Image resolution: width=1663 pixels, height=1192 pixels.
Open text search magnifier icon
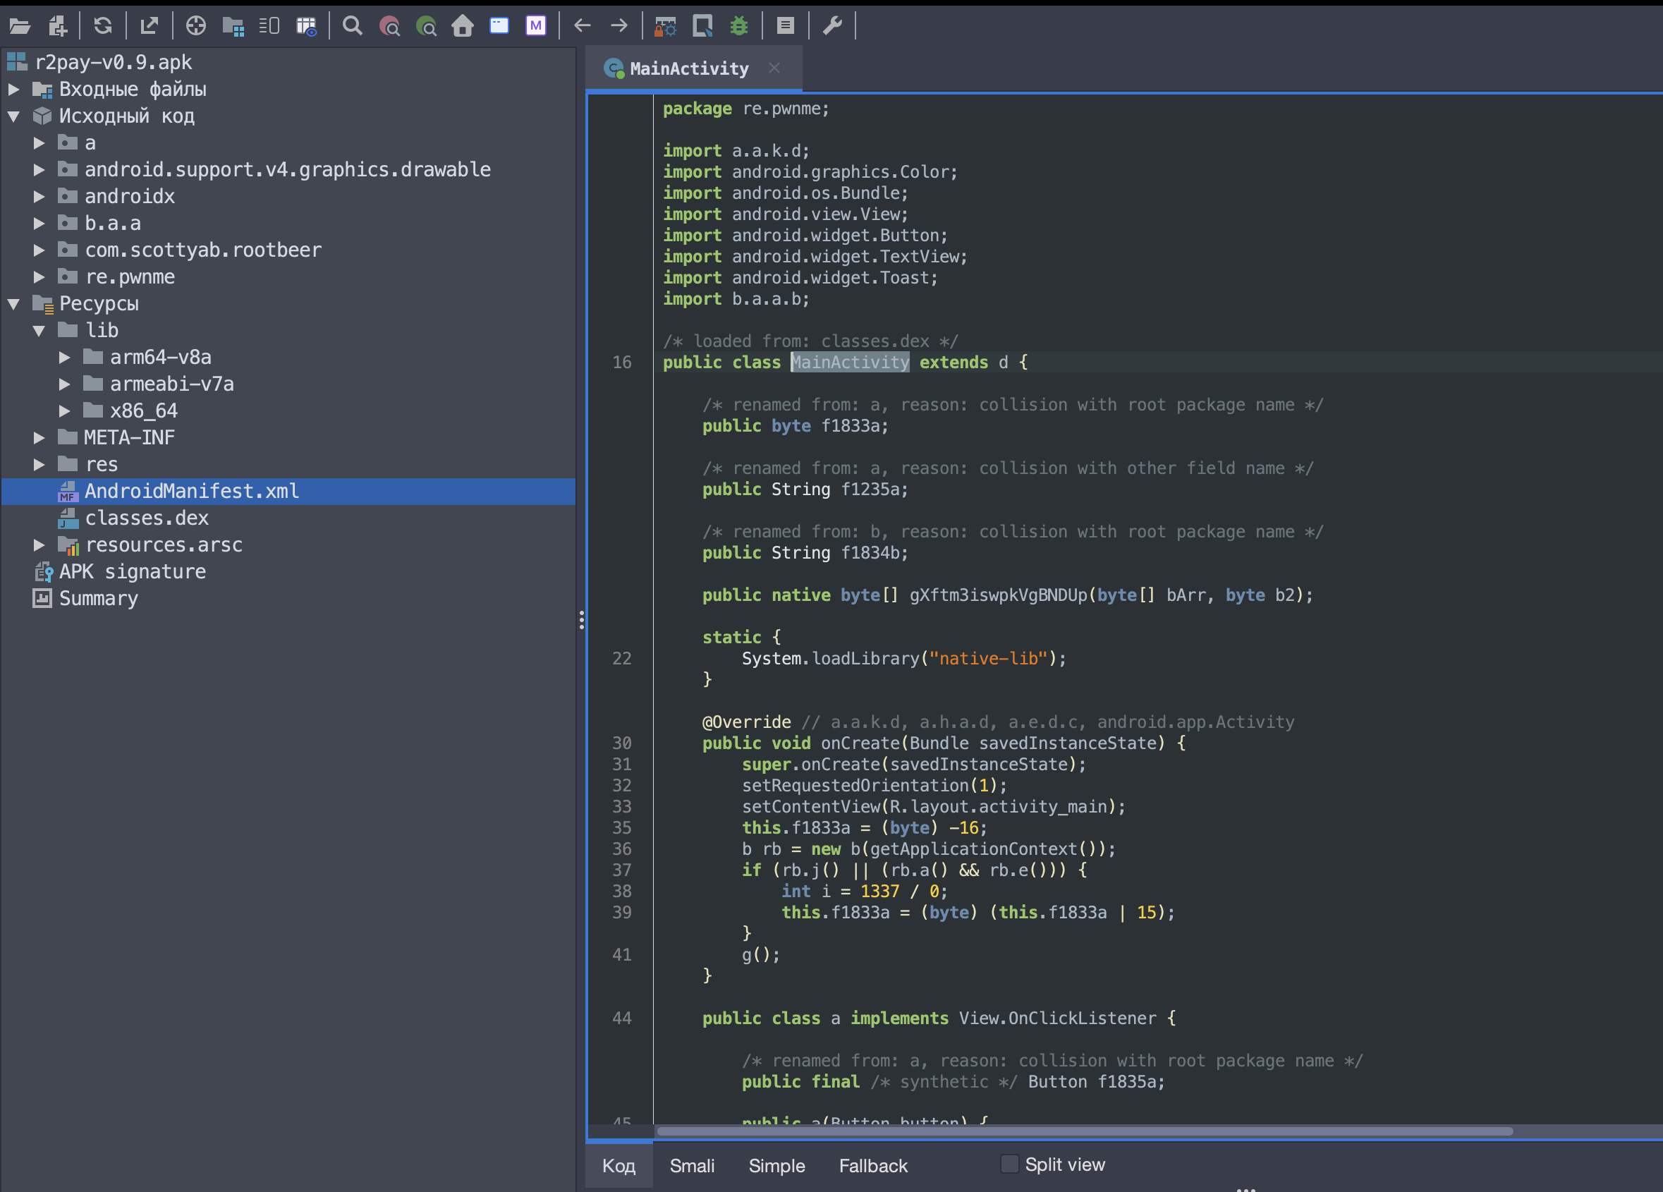pos(352,26)
